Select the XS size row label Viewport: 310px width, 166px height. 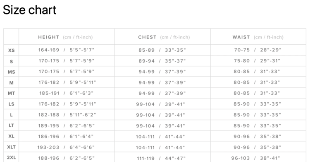coord(11,51)
